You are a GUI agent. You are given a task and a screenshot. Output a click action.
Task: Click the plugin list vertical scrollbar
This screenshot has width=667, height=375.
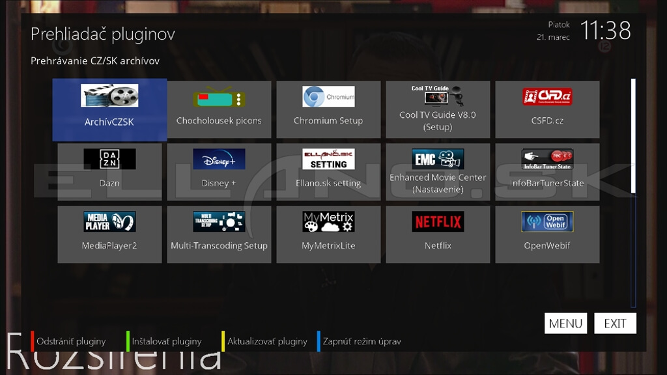coord(633,193)
